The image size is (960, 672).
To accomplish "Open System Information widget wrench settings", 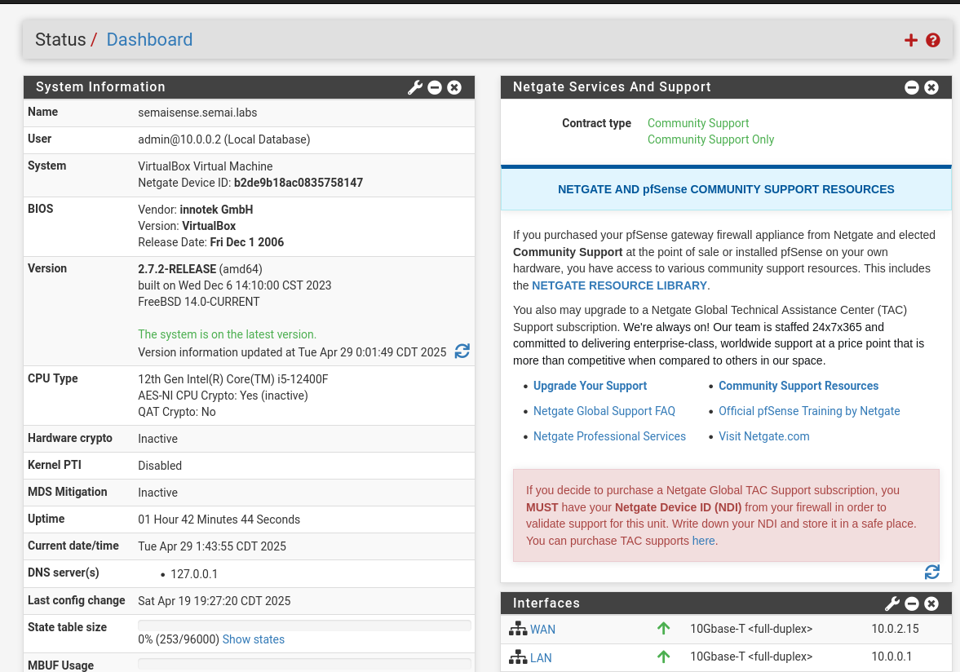I will 415,87.
